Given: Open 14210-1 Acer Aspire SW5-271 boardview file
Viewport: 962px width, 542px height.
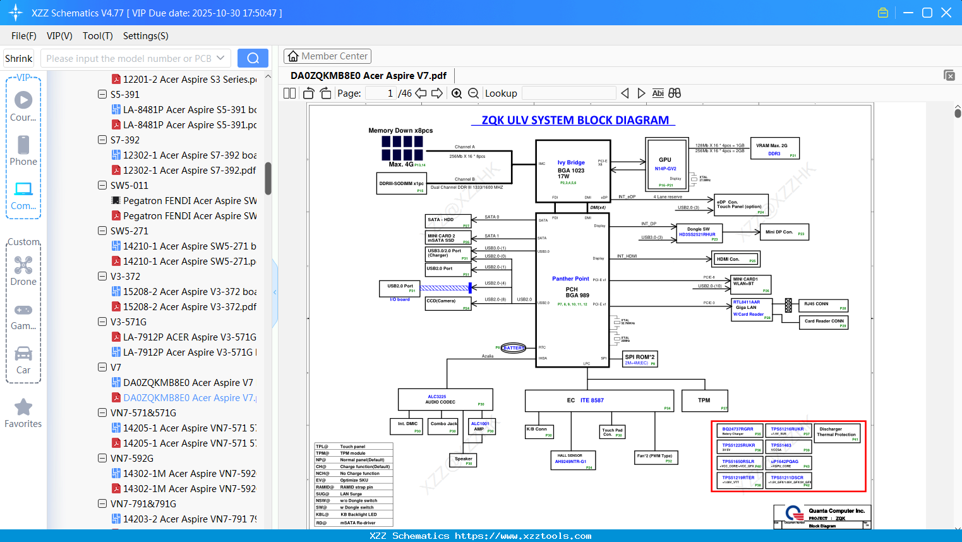Looking at the screenshot, I should pyautogui.click(x=184, y=246).
